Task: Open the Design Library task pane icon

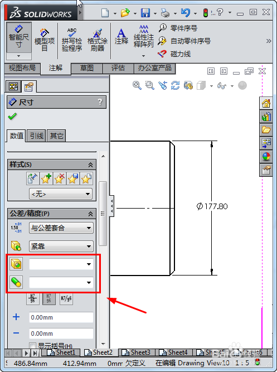Action: 266,117
